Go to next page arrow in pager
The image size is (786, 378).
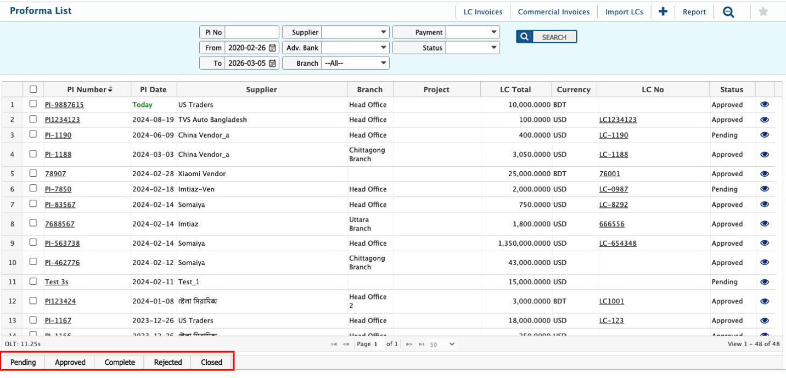409,344
